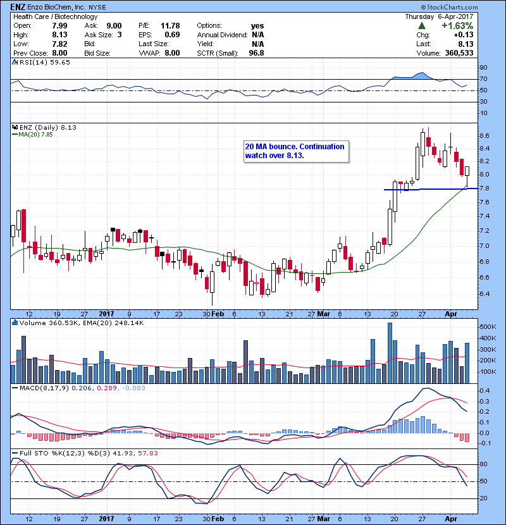
Task: Click the Prev Close value in quote table
Action: point(59,53)
